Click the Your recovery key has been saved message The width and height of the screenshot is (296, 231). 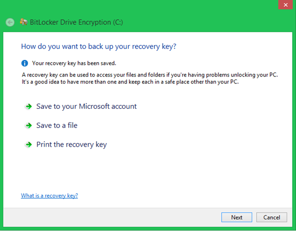(x=74, y=63)
